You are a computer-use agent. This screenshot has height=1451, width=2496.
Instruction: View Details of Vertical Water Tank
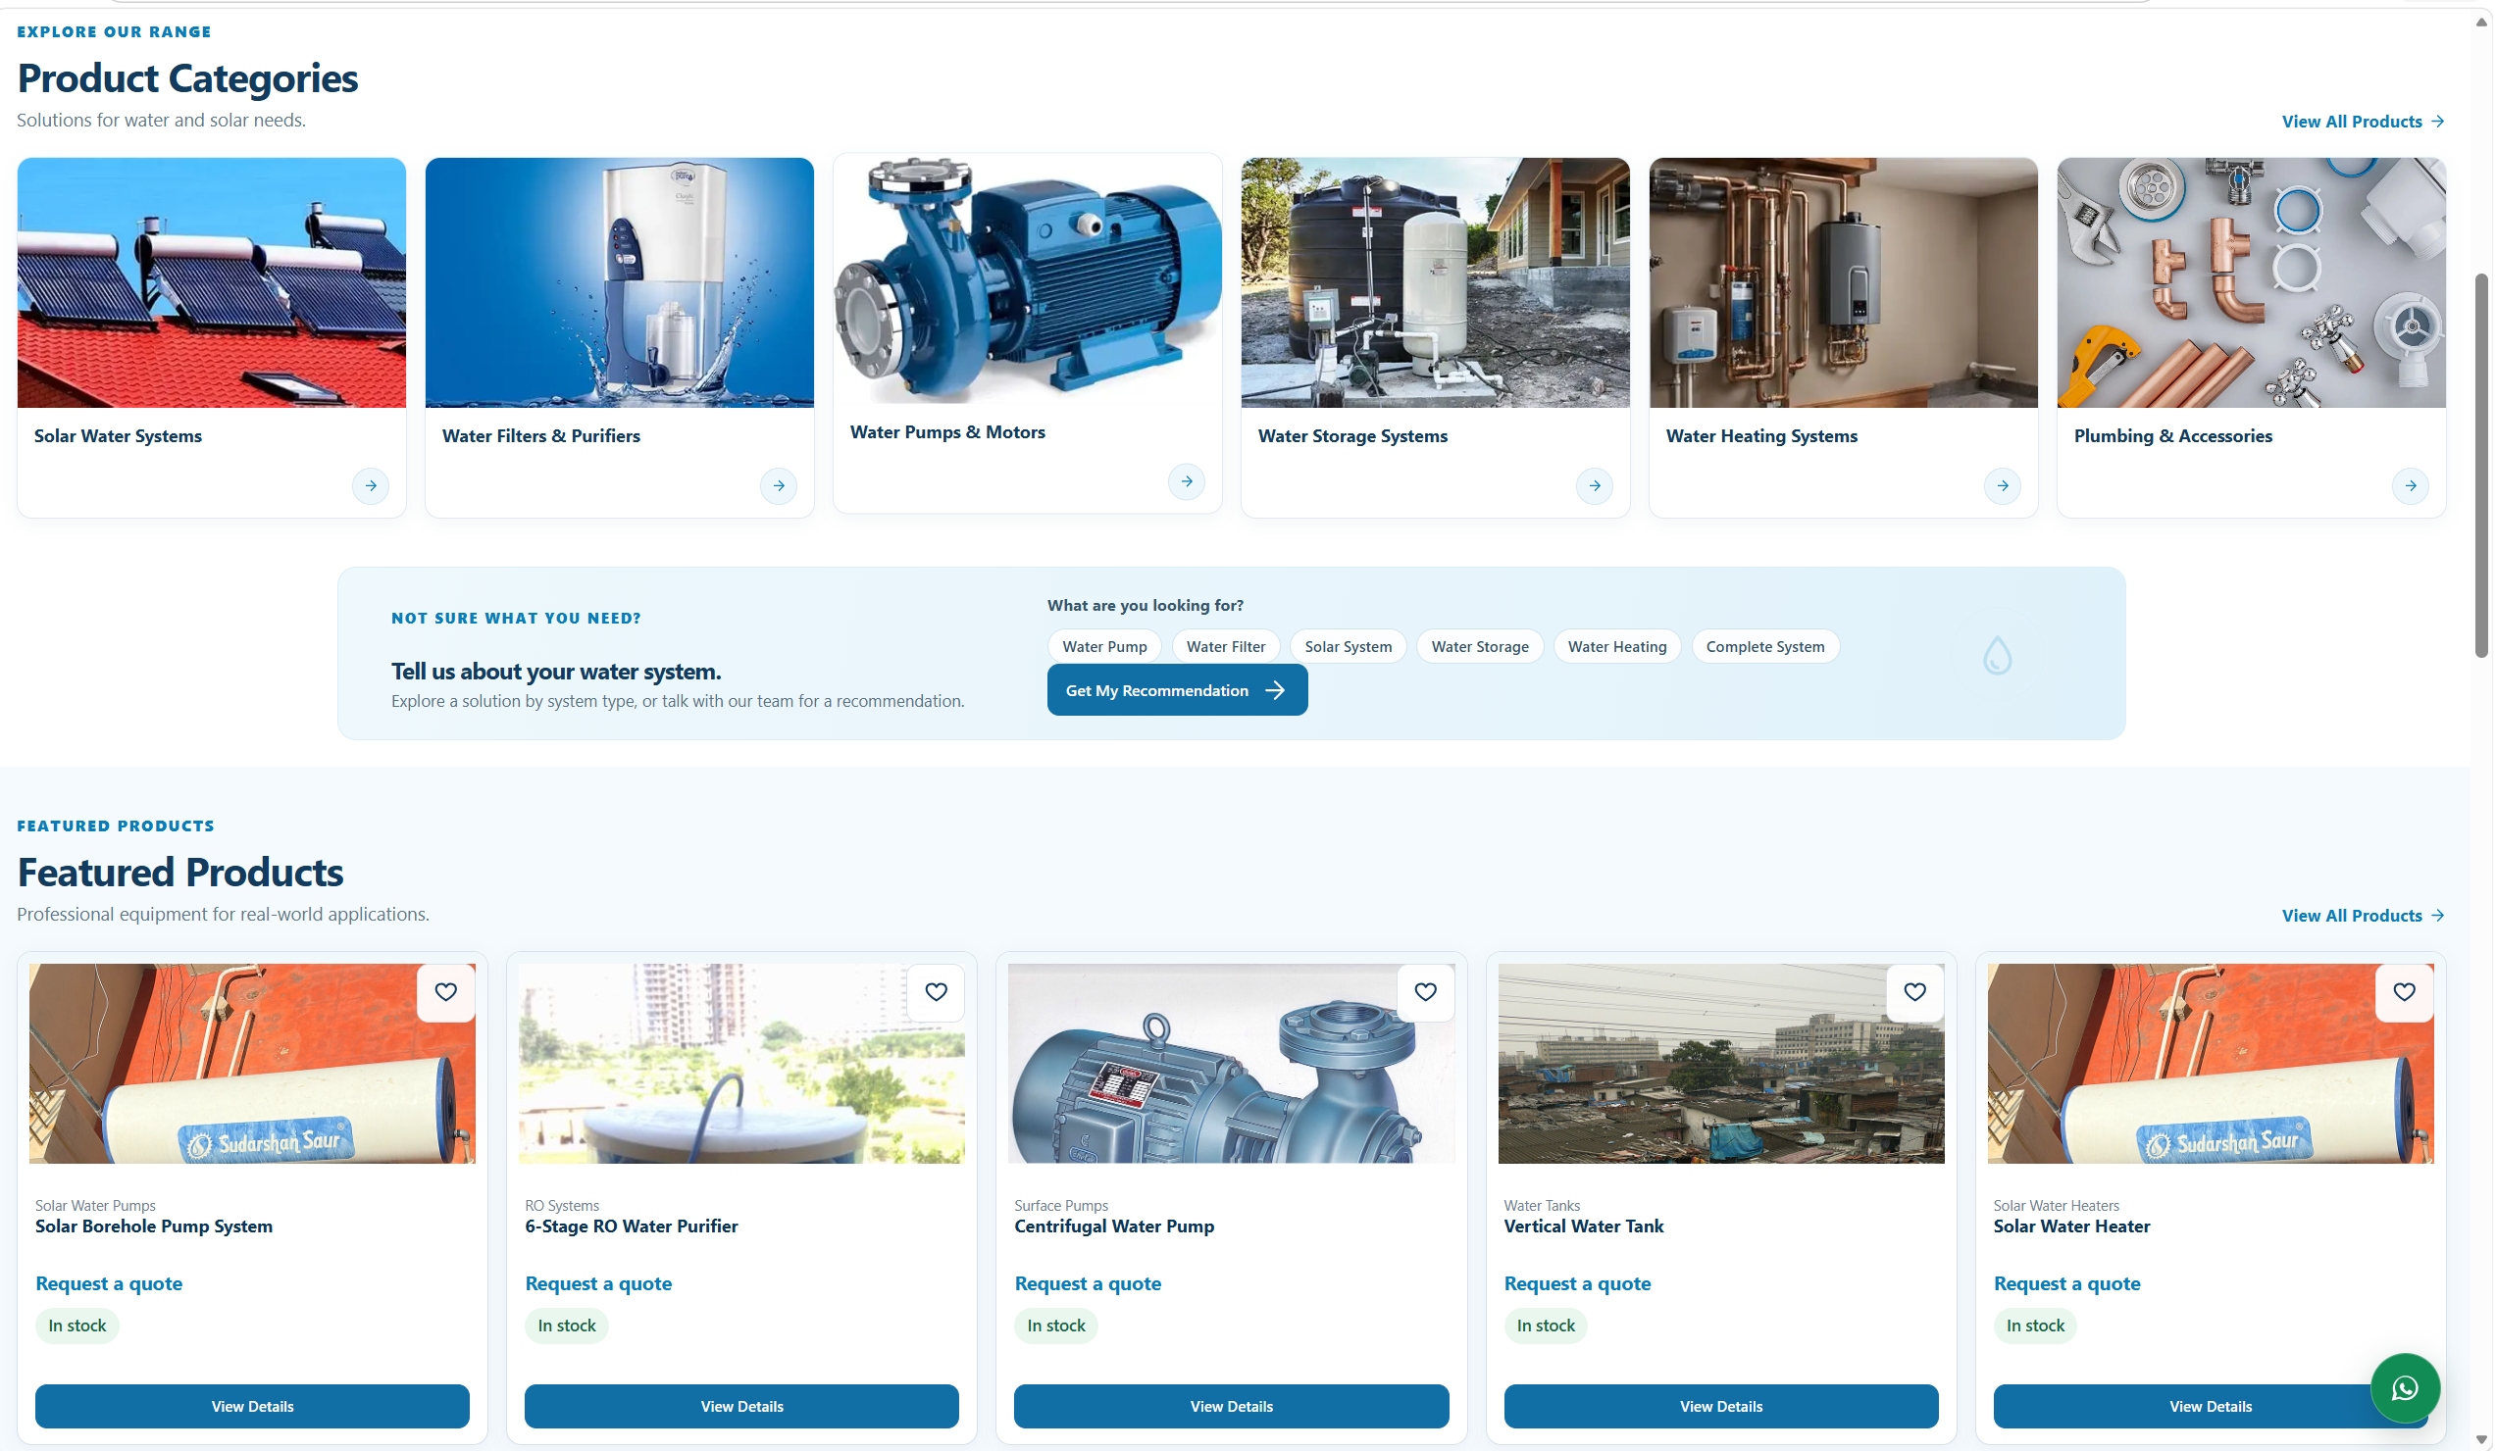click(1720, 1407)
